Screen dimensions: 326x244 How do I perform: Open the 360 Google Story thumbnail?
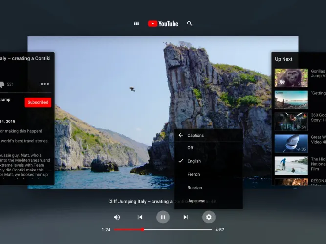point(291,122)
